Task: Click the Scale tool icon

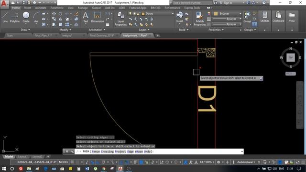Action: 60,24
